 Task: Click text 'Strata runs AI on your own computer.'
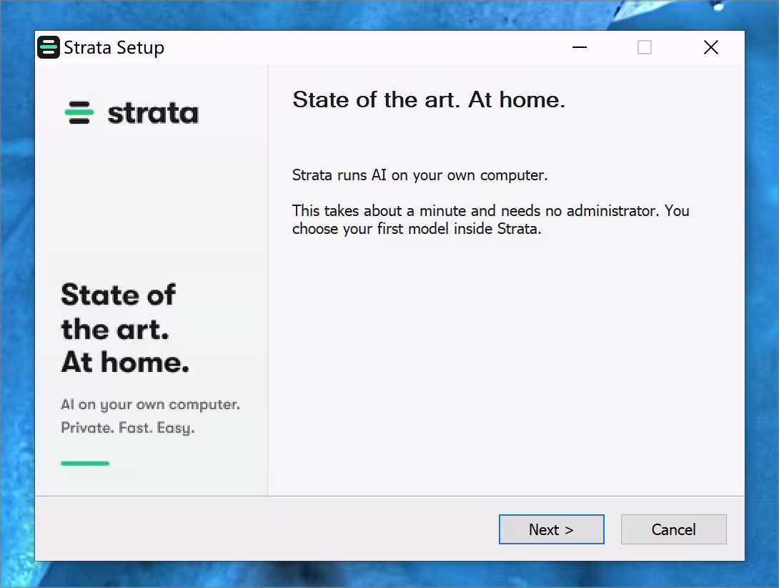pyautogui.click(x=420, y=175)
